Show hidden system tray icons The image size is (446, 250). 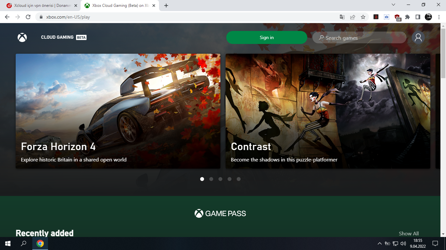[x=379, y=243]
